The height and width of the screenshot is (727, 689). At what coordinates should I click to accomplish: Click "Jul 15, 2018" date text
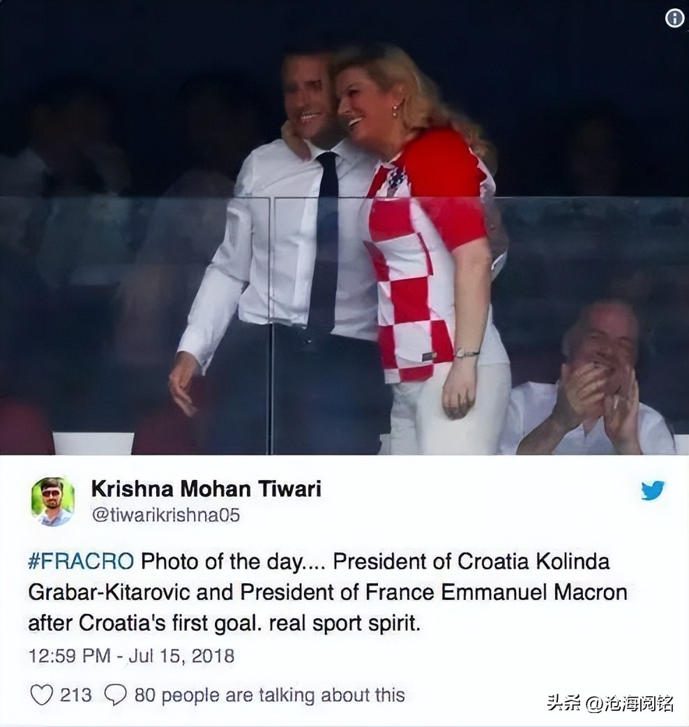tap(181, 656)
